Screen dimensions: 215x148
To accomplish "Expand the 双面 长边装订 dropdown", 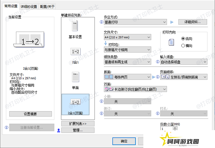I will click(x=135, y=89).
